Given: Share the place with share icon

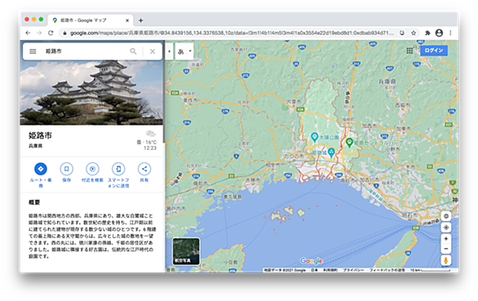Looking at the screenshot, I should [x=144, y=169].
